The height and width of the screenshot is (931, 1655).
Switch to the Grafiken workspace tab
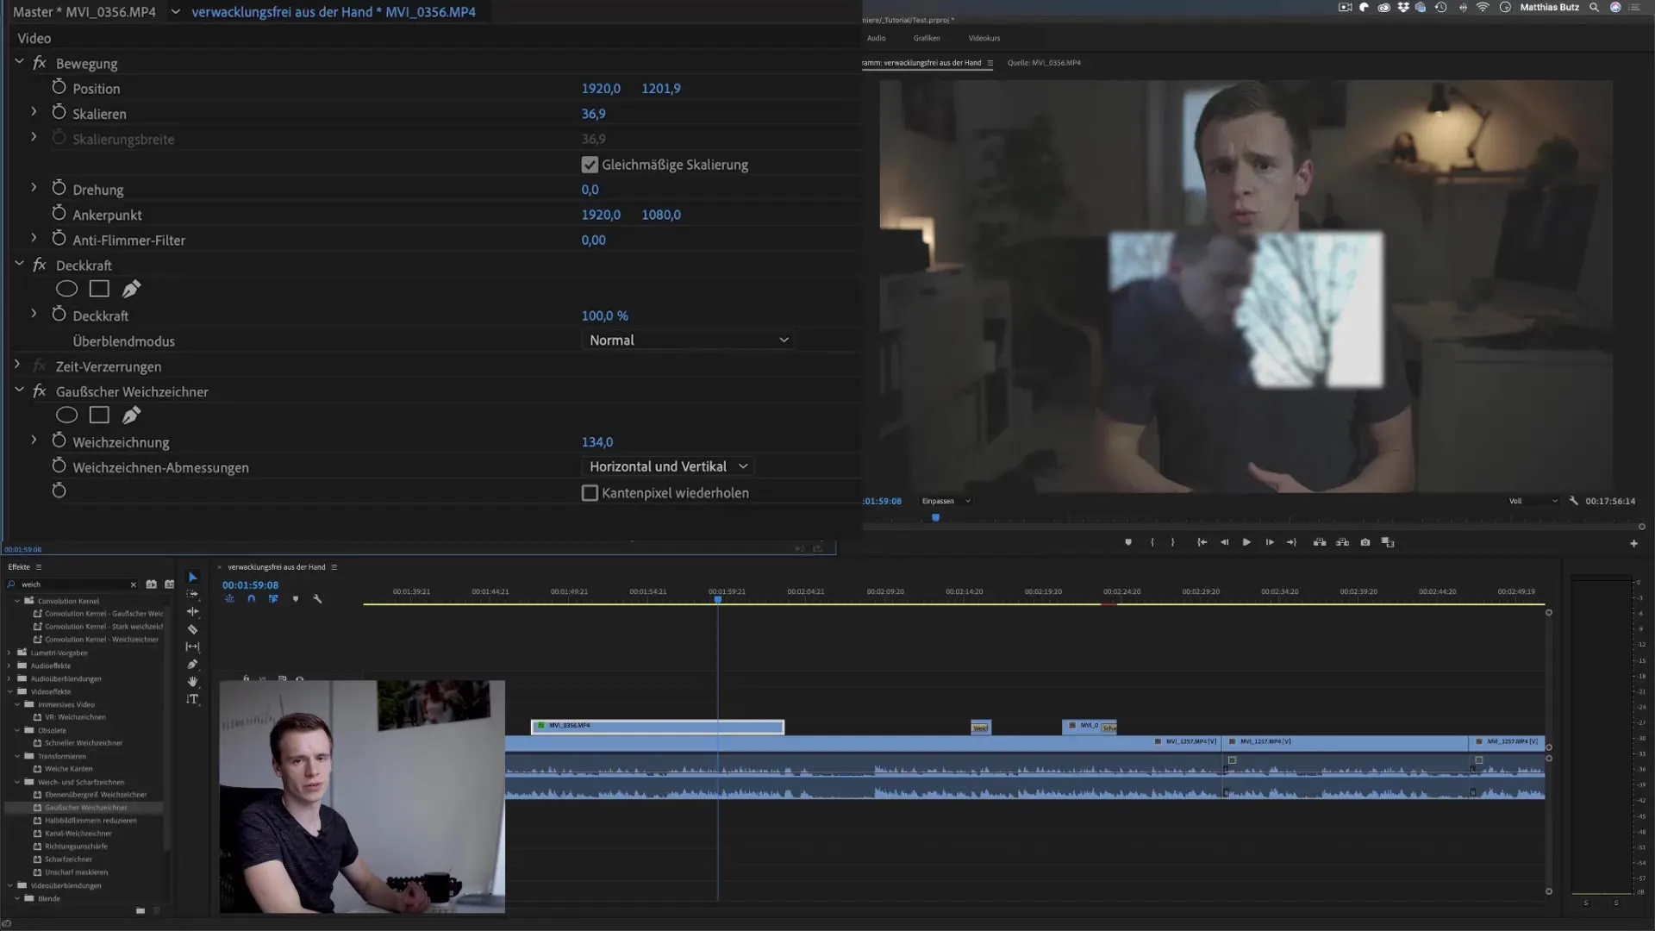pos(927,38)
